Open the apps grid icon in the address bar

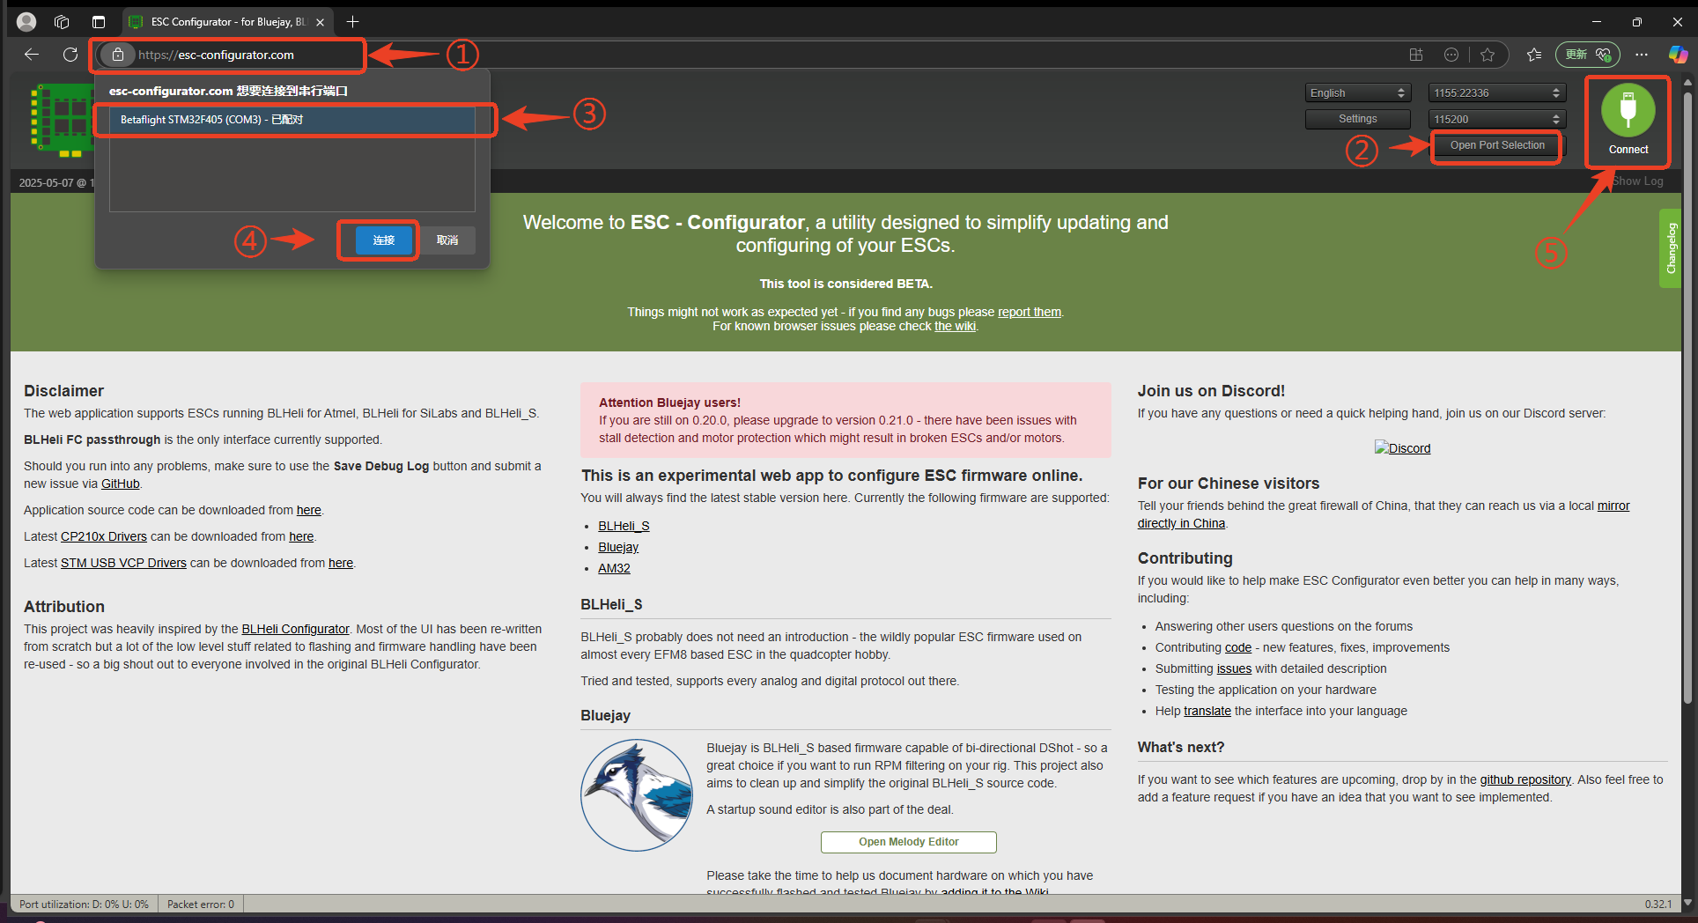pos(1416,55)
